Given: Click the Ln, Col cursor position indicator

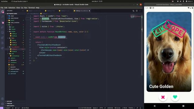Looking at the screenshot, I should [85, 108].
